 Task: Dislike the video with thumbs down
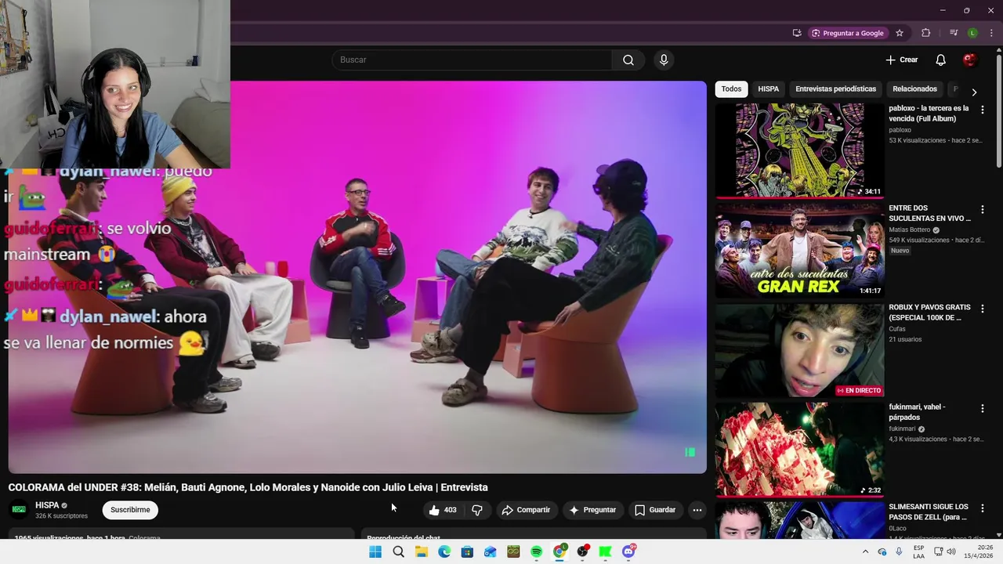tap(477, 510)
